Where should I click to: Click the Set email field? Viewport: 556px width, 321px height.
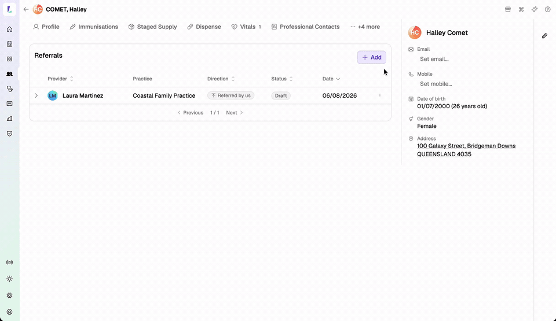(434, 59)
